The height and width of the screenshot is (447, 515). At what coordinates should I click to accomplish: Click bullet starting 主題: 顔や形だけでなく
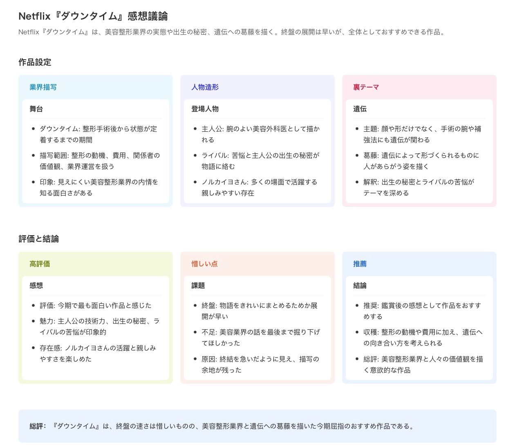pyautogui.click(x=422, y=134)
